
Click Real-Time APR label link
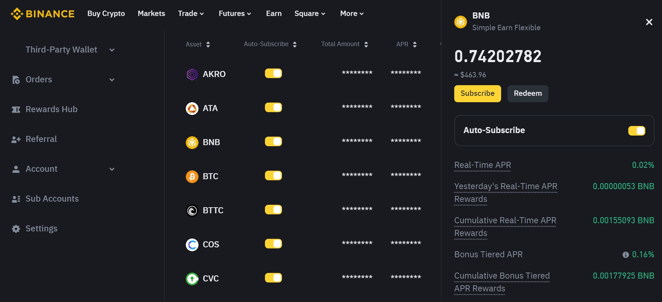tap(483, 165)
